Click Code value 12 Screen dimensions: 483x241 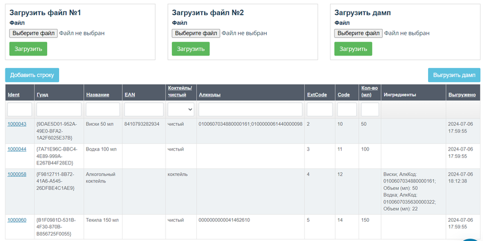pyautogui.click(x=341, y=174)
